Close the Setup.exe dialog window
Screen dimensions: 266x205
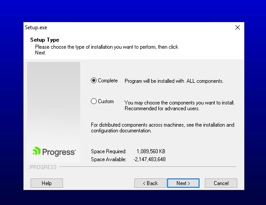pos(238,27)
